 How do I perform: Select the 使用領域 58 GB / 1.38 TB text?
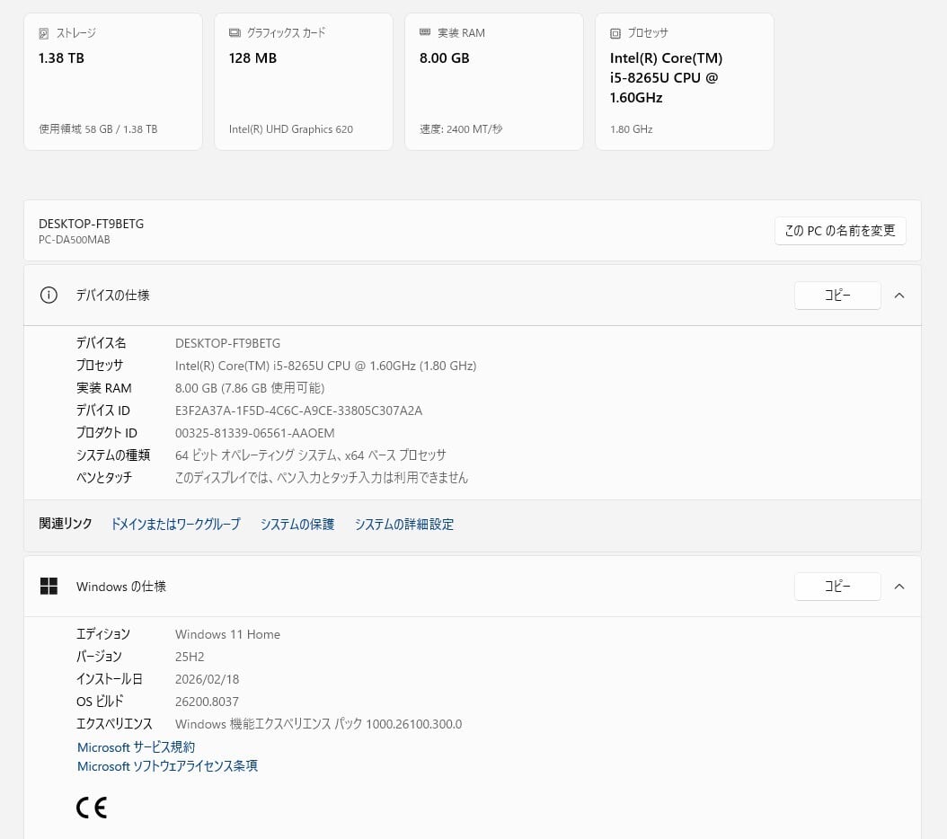[x=98, y=129]
